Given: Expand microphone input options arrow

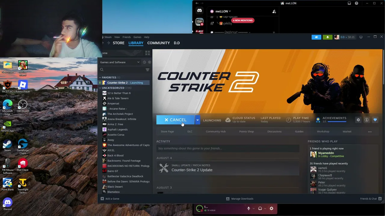Looking at the screenshot, I should pos(254,208).
